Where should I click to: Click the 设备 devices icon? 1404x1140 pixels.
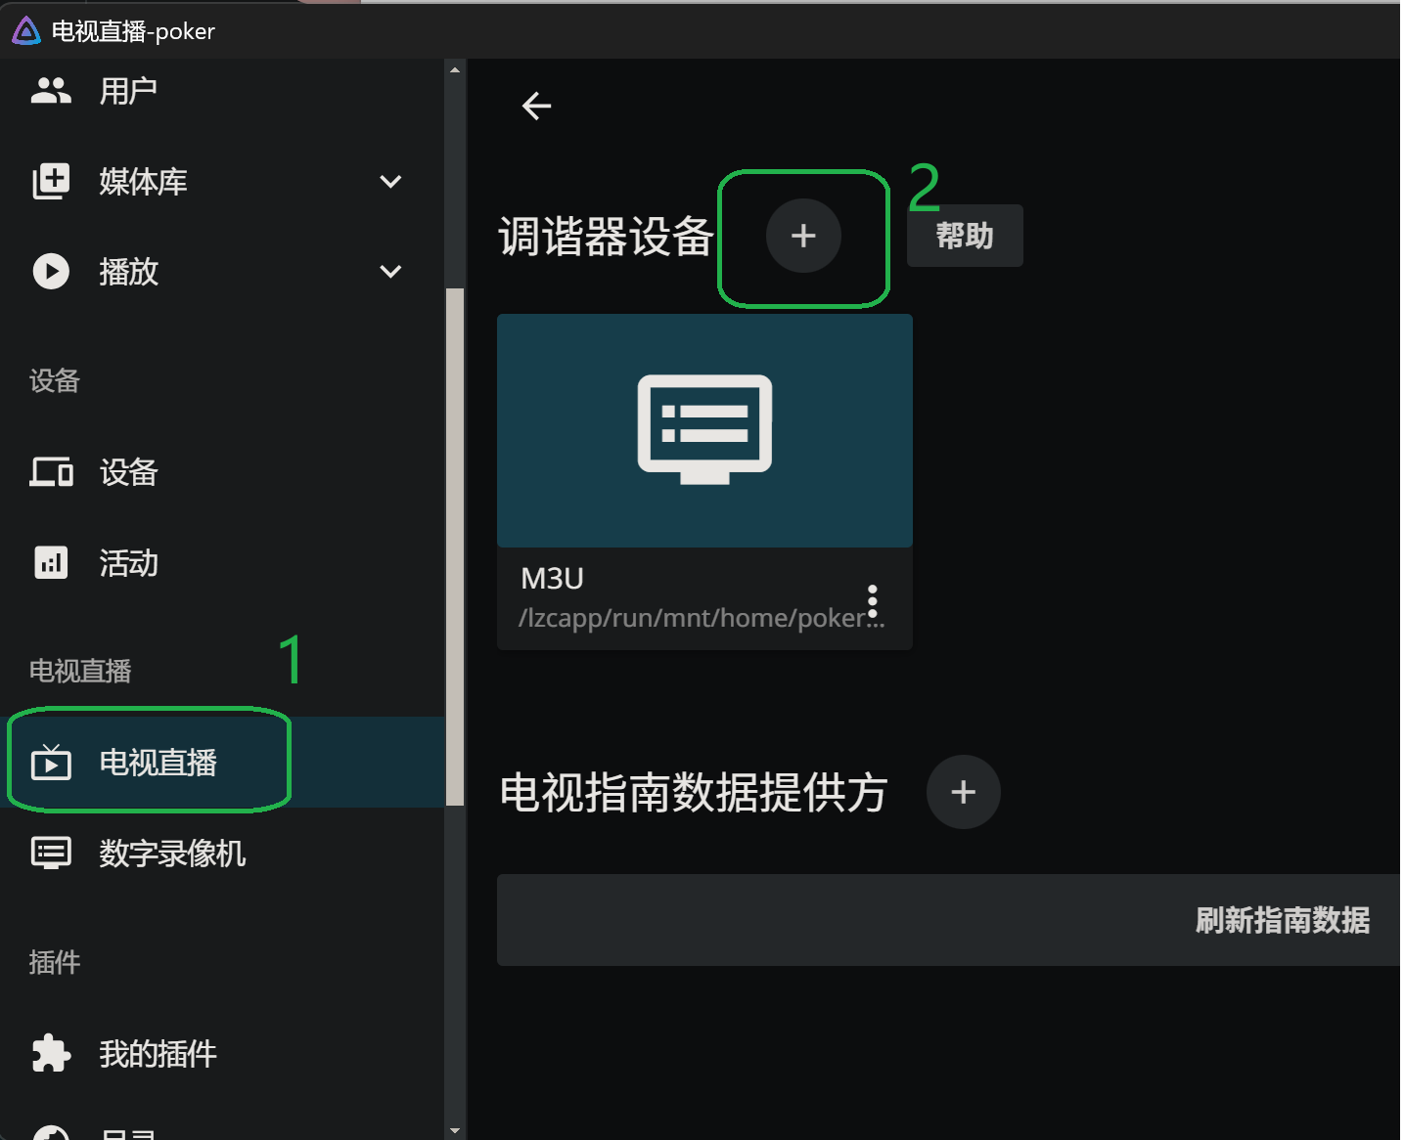[51, 472]
